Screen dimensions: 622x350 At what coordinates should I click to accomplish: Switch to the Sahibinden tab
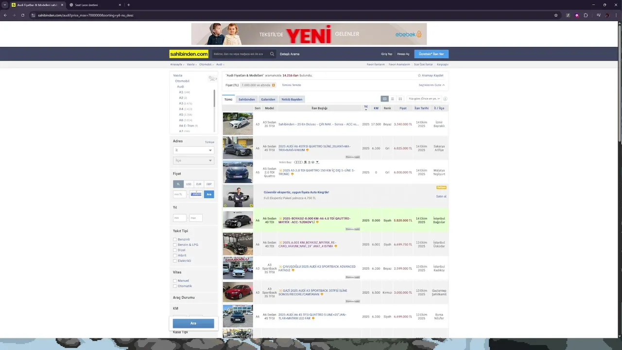(246, 99)
